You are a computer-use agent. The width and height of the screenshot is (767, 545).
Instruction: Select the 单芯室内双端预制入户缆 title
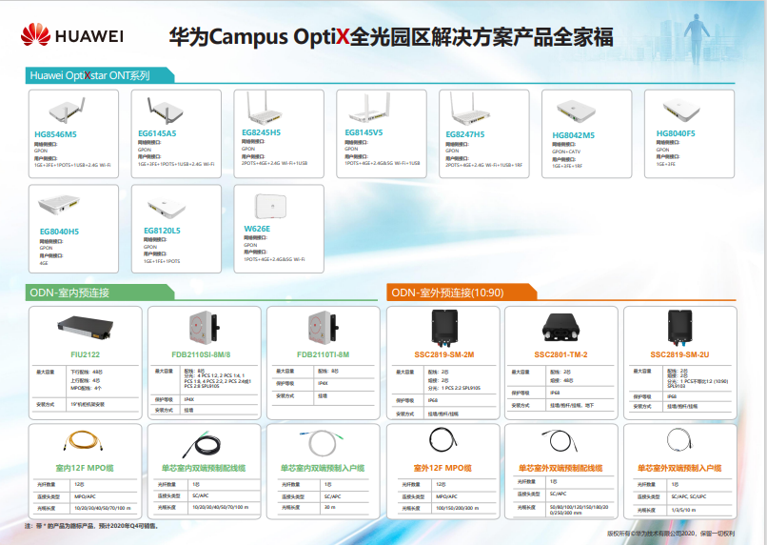coord(324,469)
